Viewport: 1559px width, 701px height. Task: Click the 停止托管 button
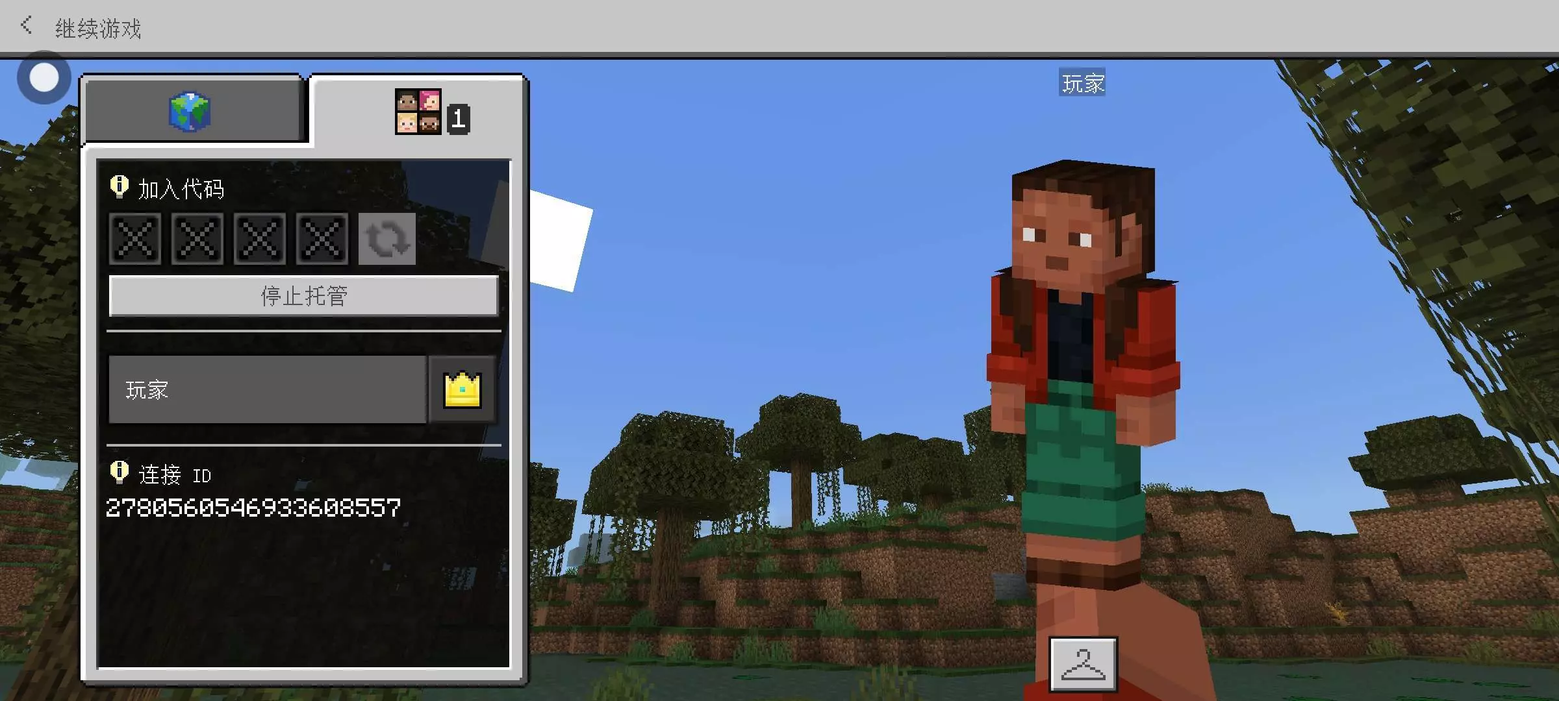point(304,296)
